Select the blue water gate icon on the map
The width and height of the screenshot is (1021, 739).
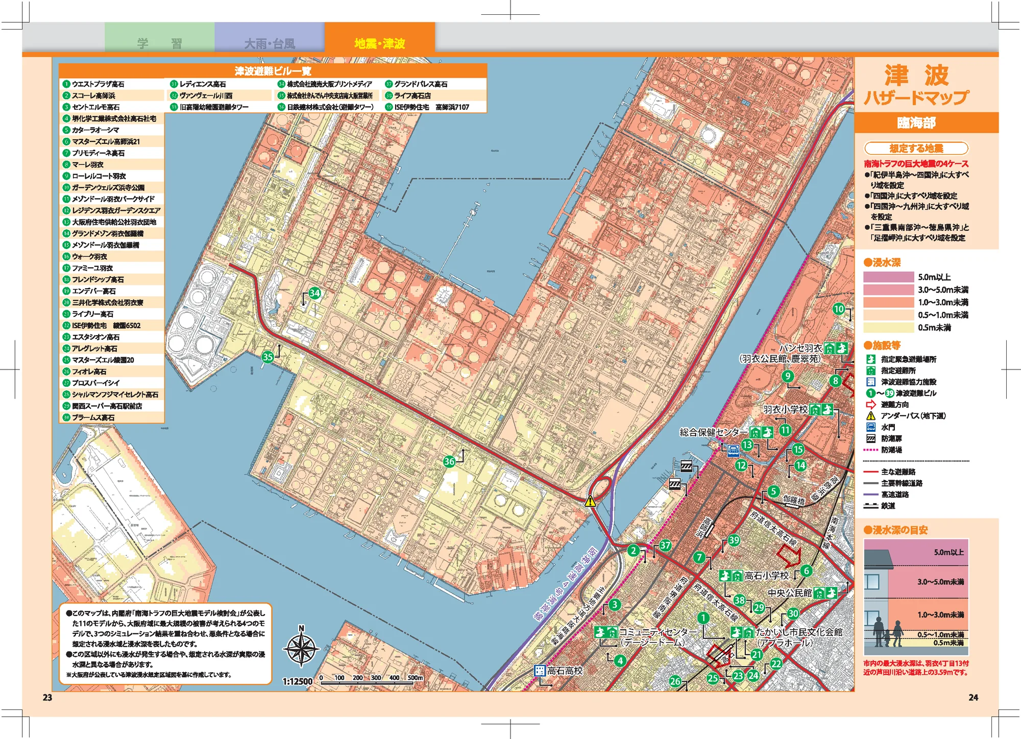pyautogui.click(x=733, y=450)
